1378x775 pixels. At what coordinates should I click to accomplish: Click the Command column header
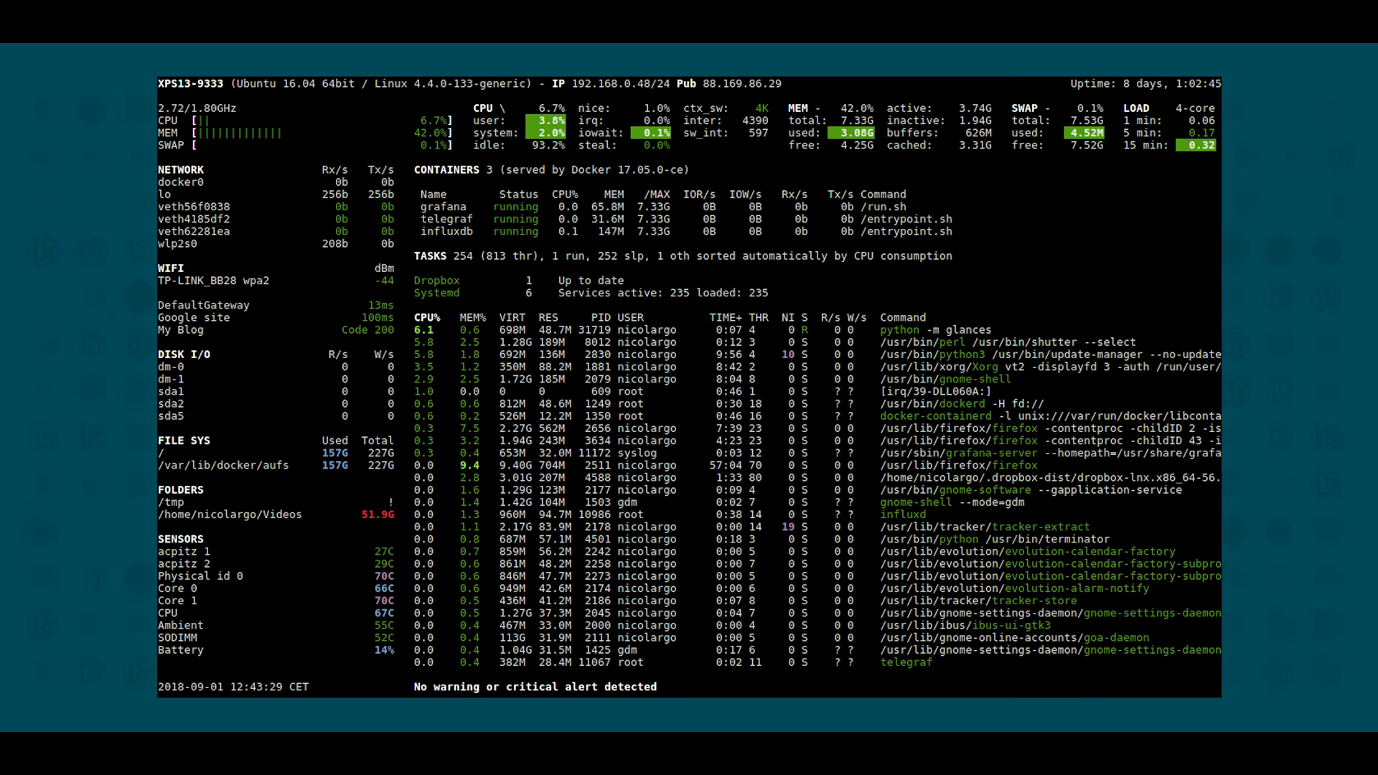[x=902, y=317]
